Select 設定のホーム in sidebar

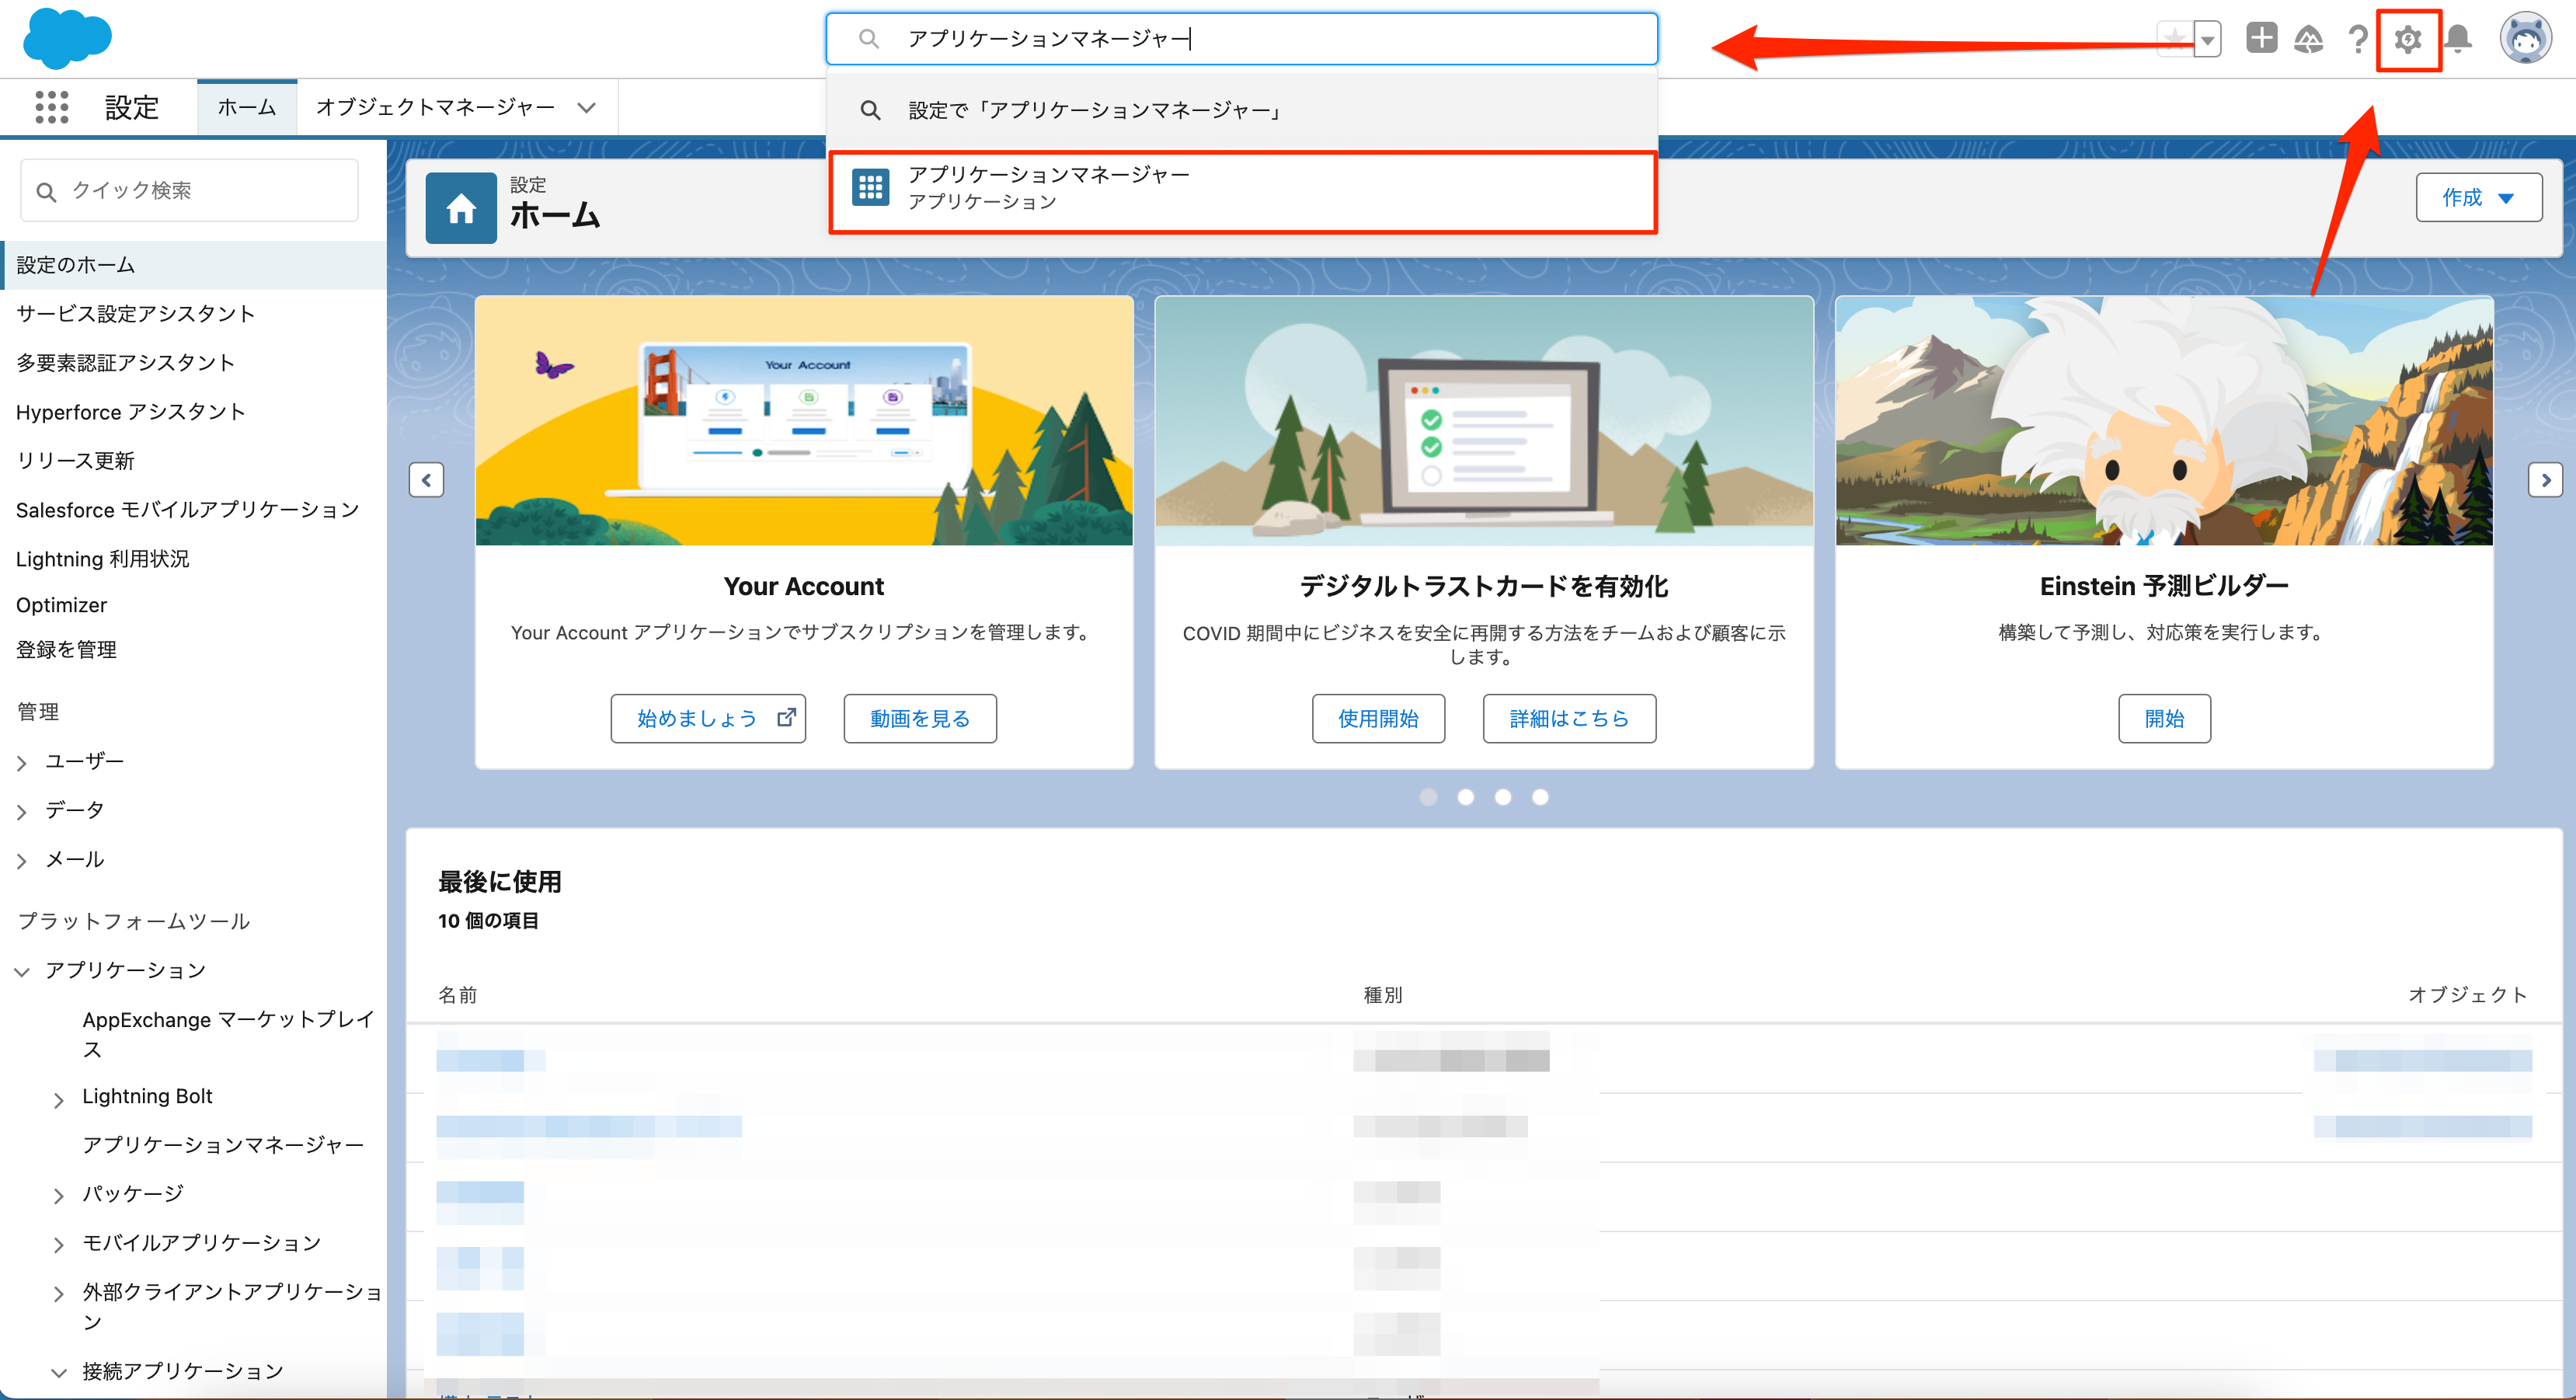(194, 265)
